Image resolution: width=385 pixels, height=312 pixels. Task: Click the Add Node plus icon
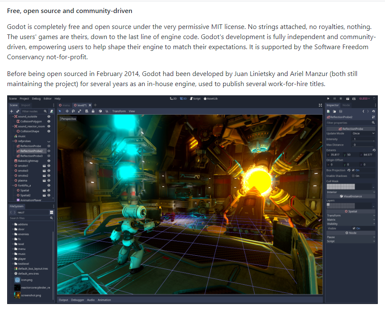point(12,111)
